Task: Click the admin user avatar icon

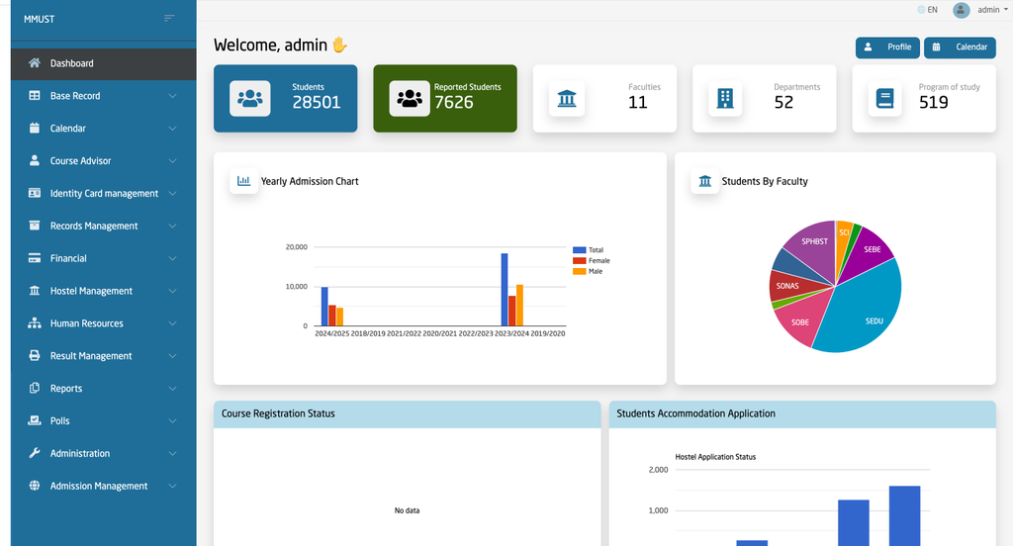Action: (x=961, y=10)
